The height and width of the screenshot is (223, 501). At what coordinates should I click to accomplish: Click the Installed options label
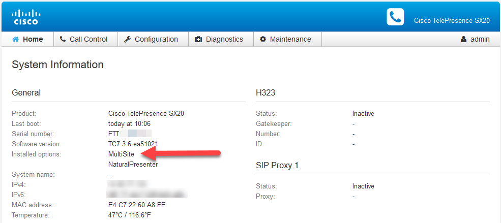point(37,154)
